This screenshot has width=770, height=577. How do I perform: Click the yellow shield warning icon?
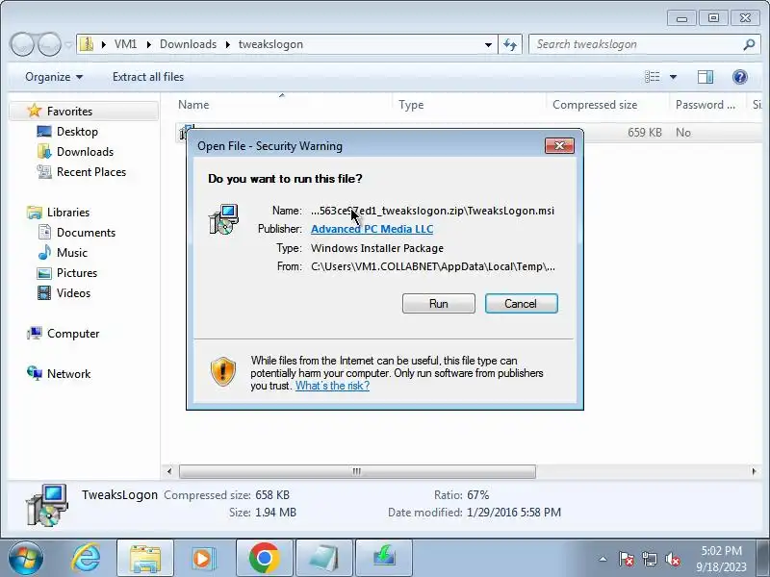[223, 371]
